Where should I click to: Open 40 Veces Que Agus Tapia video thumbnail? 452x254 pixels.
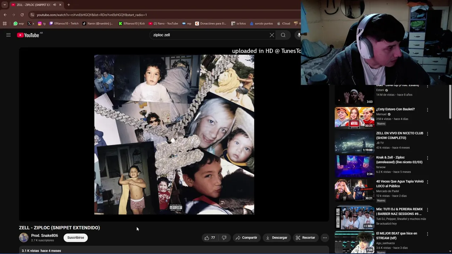354,190
